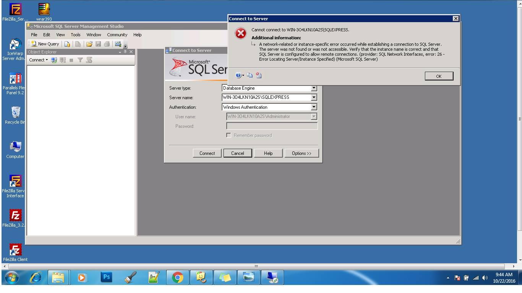Open Google Chrome from taskbar
Screen dimensions: 522x293
(177, 277)
